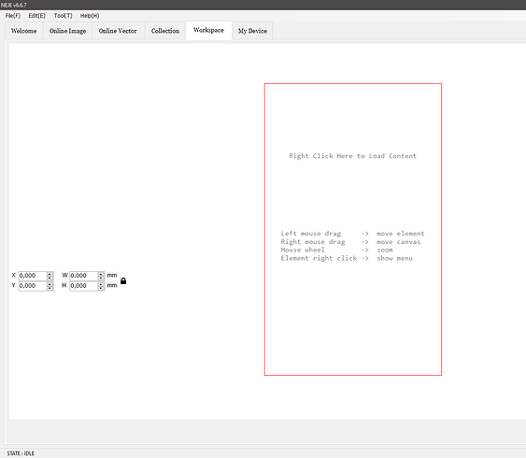Decrease the H height using spinner arrow
Viewport: 526px width, 458px height.
(101, 288)
